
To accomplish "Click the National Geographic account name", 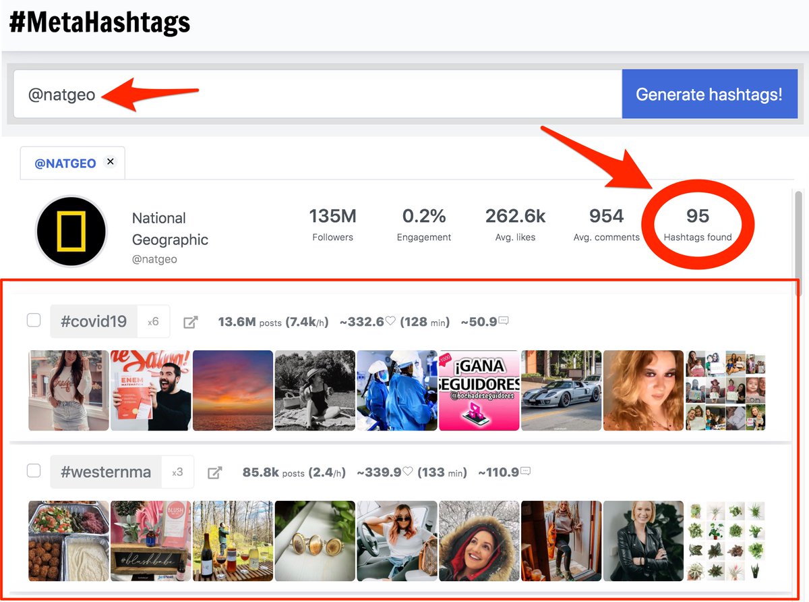I will point(170,229).
